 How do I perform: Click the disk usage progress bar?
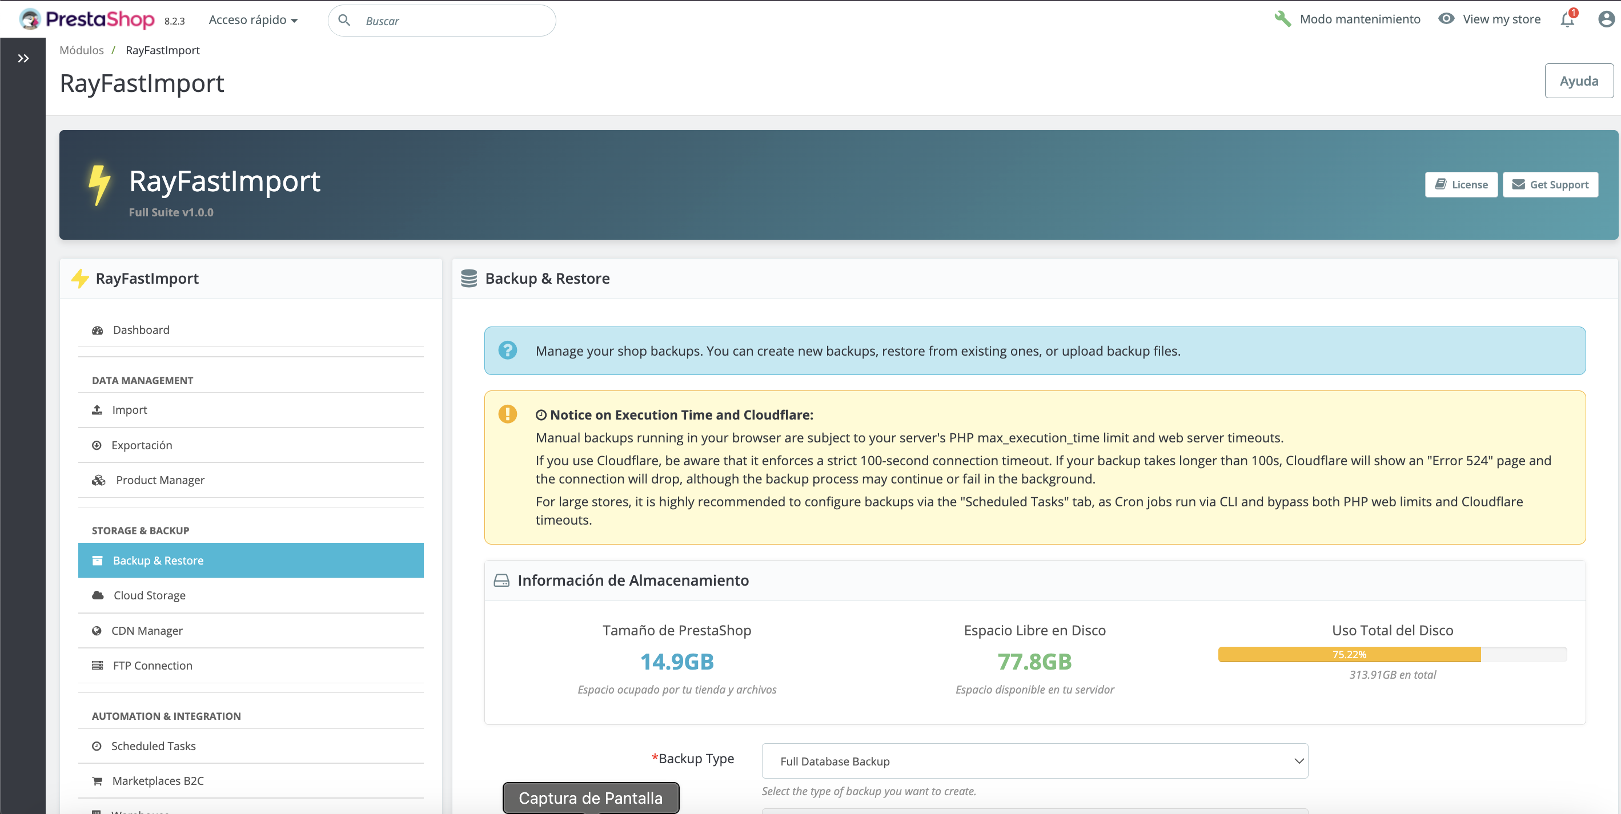[x=1392, y=654]
